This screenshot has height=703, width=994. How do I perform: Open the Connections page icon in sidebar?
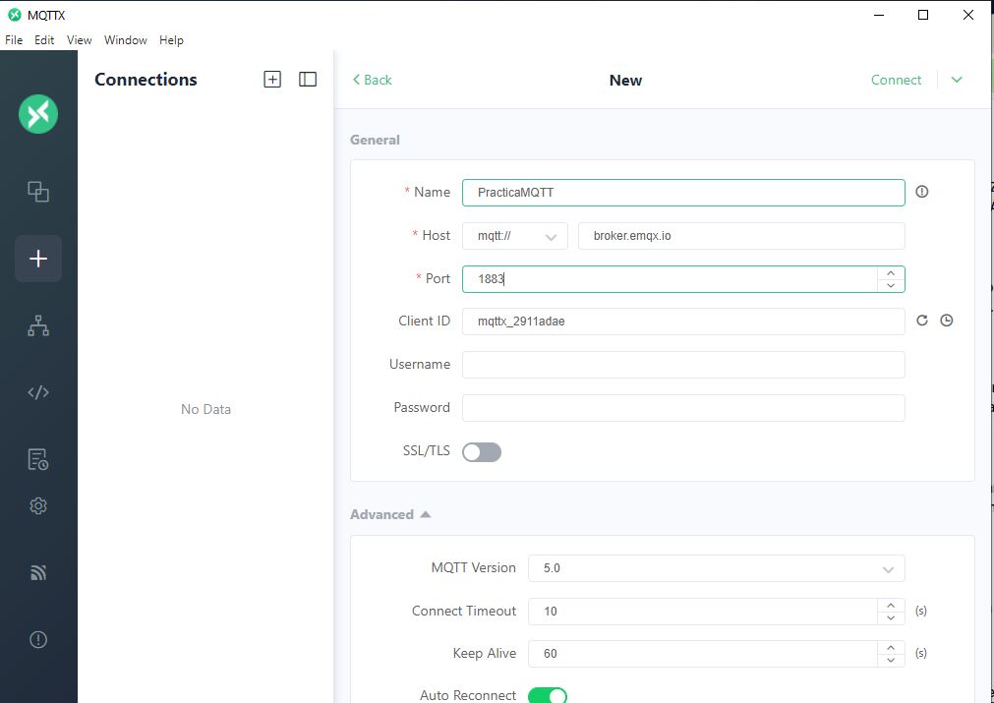tap(38, 192)
